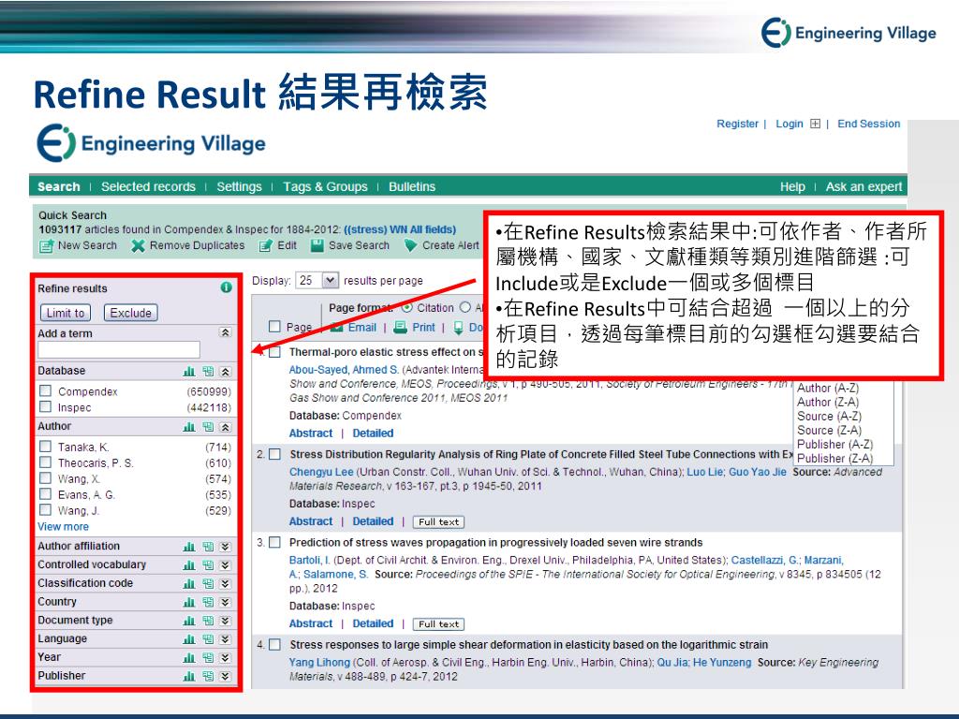
Task: Export Controlled vocabulary data icon
Action: (x=209, y=565)
